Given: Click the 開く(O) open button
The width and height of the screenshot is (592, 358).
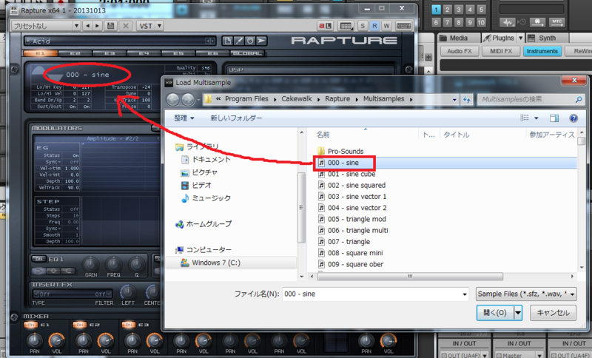Looking at the screenshot, I should (x=495, y=313).
